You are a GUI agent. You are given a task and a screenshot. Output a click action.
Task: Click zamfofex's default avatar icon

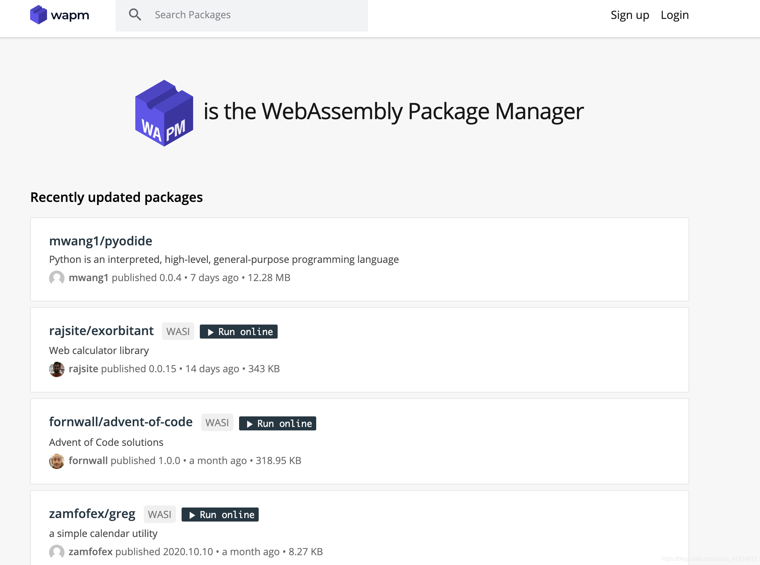[57, 552]
